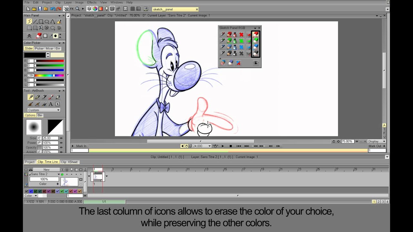The image size is (413, 232).
Task: Click the blue X clear icon in Sketch Panel
Action: click(x=241, y=47)
